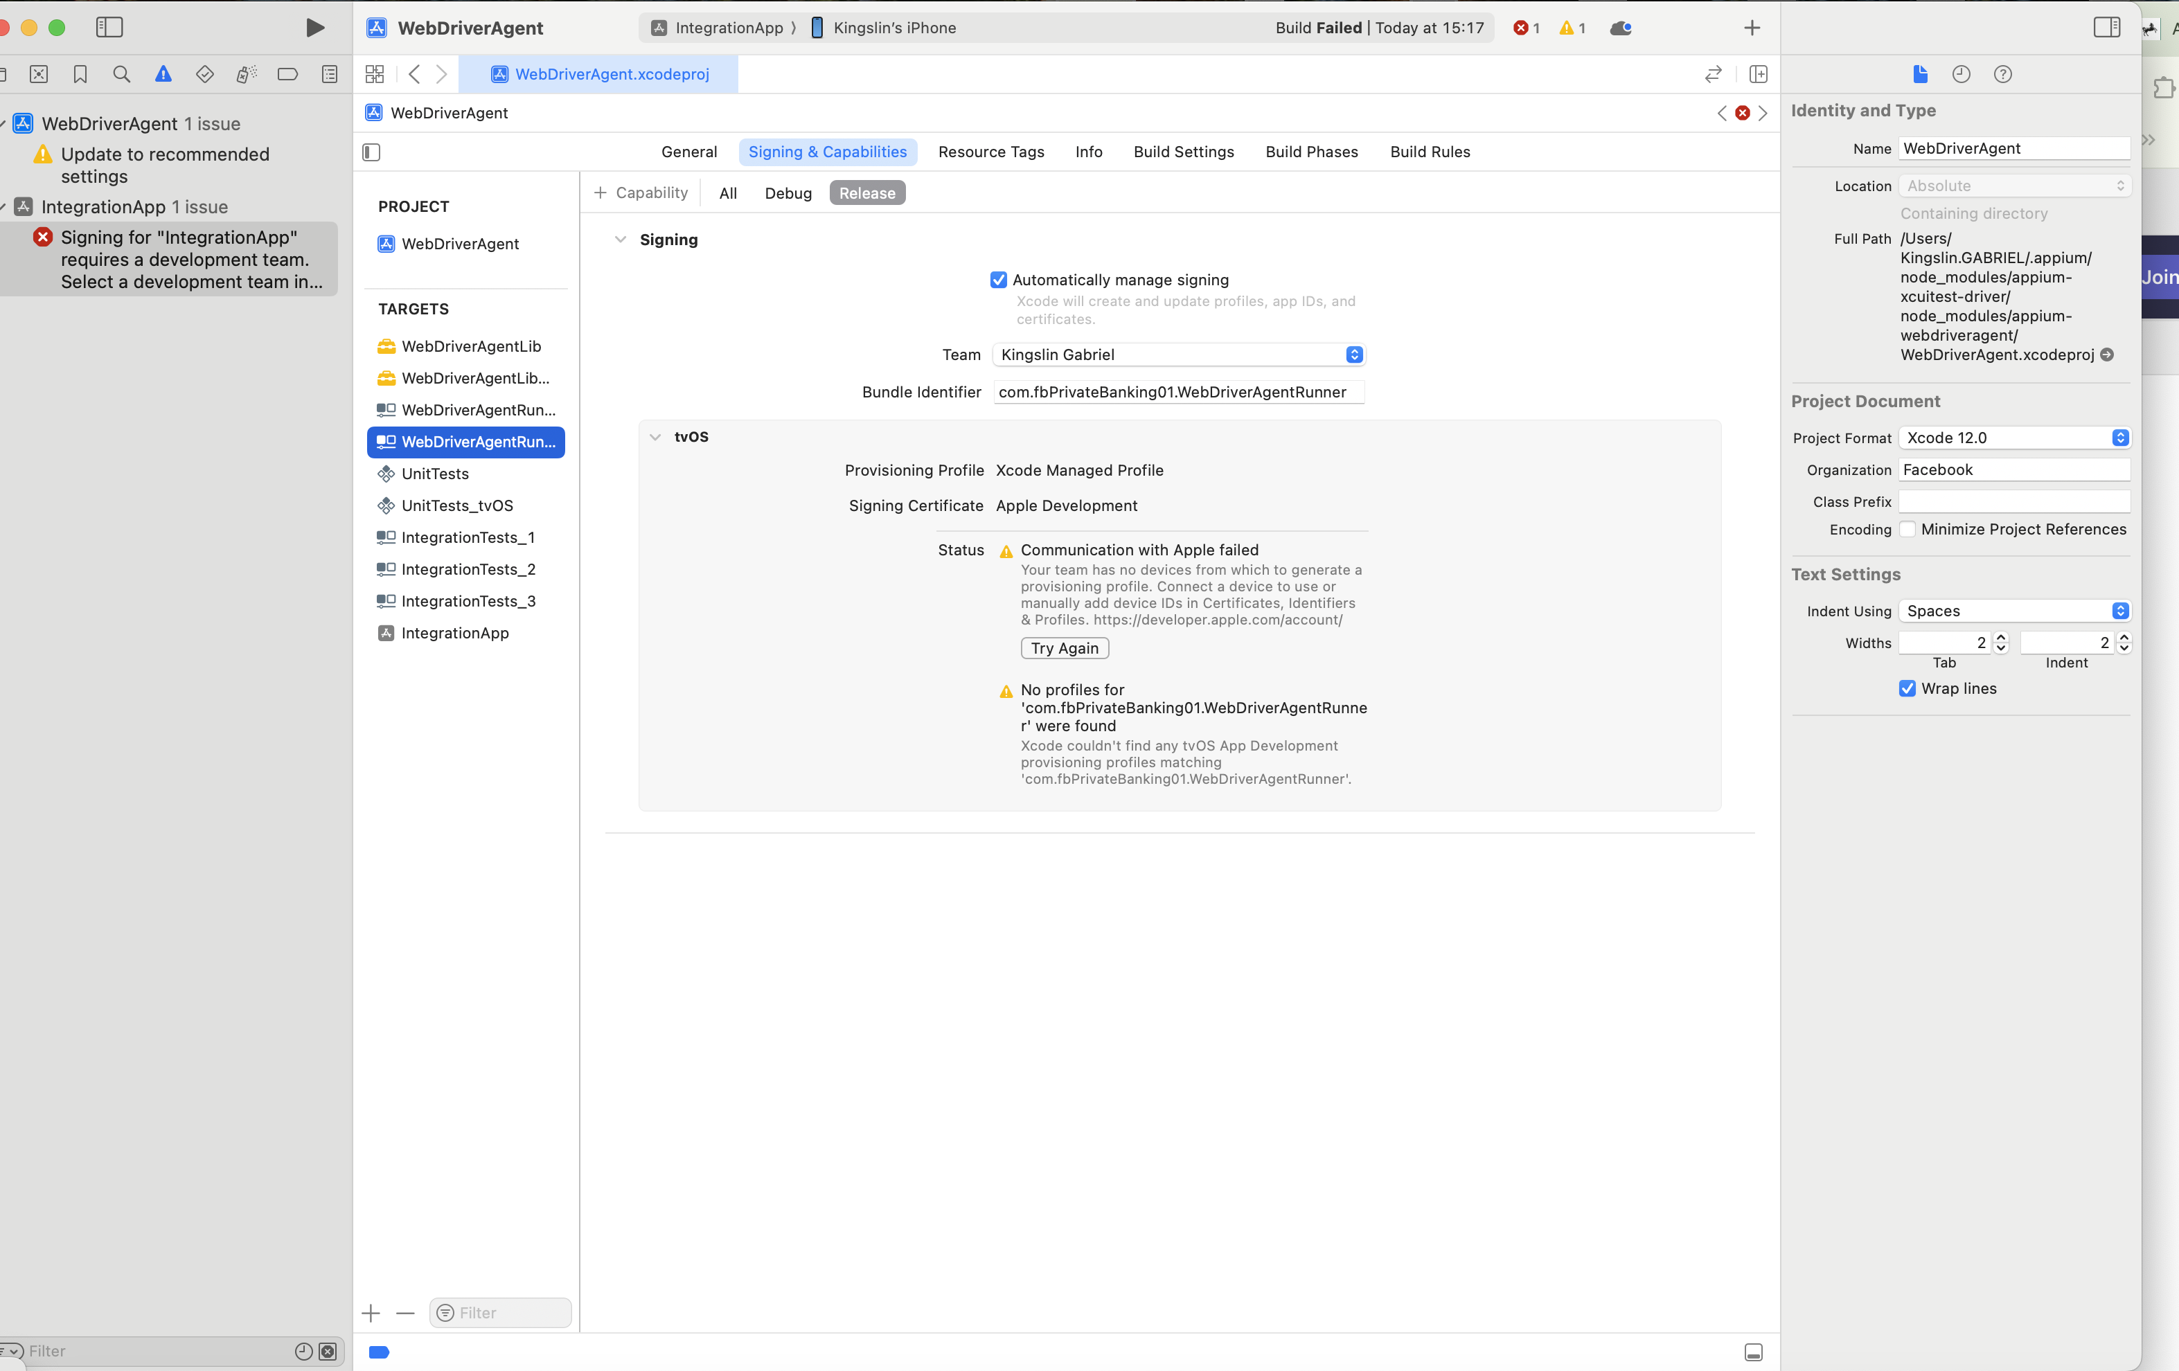Enable Minimize Project References checkbox
The image size is (2179, 1371).
pyautogui.click(x=1907, y=529)
